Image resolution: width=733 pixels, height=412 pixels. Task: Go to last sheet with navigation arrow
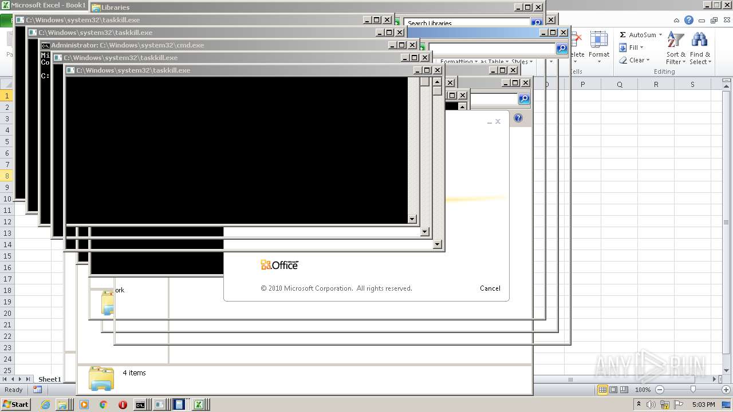[28, 379]
